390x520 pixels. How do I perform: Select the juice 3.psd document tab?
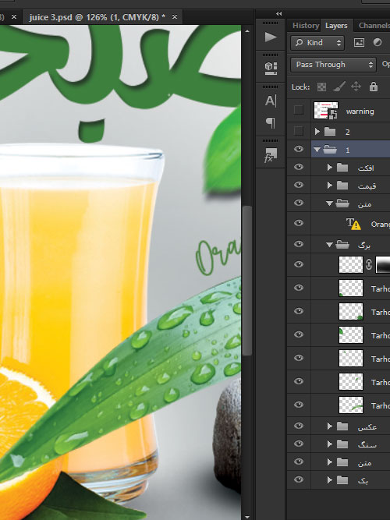[97, 17]
